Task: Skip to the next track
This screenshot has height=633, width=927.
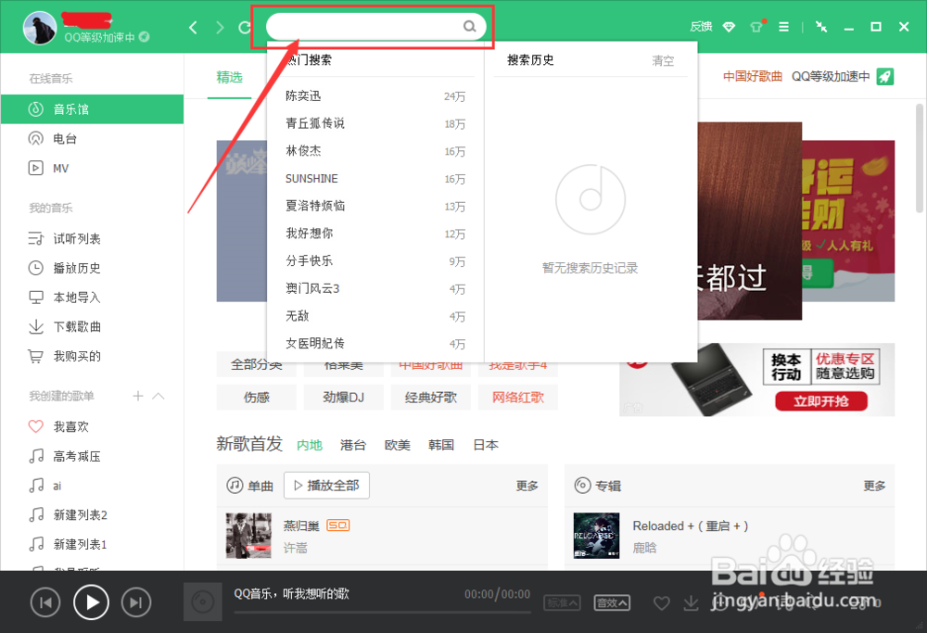Action: pyautogui.click(x=136, y=602)
